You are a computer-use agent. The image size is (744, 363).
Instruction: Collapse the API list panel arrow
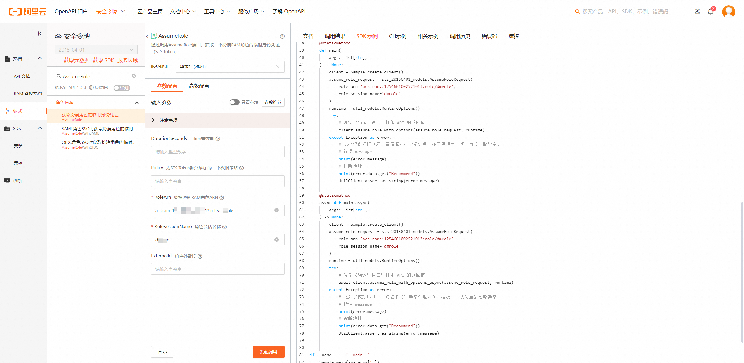147,36
